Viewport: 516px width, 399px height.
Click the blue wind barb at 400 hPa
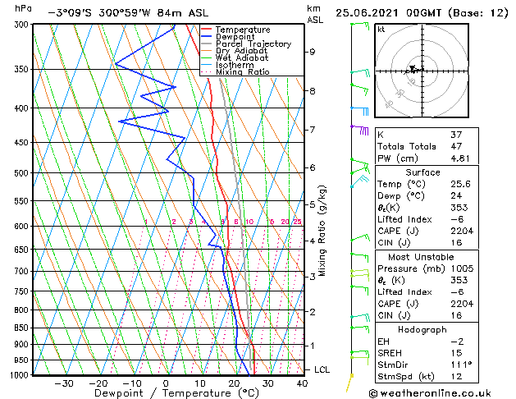point(359,111)
